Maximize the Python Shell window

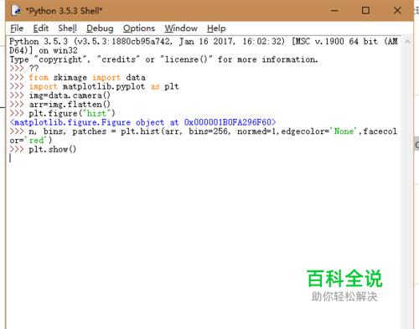point(365,11)
